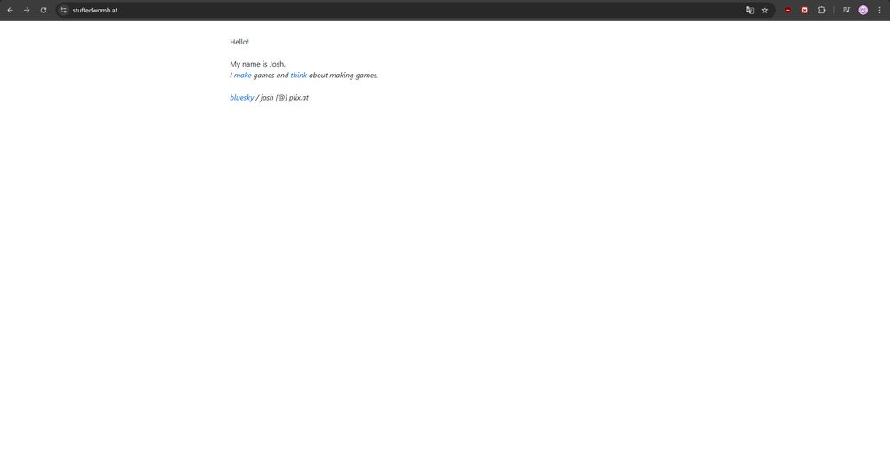Open the "make" link
Image resolution: width=890 pixels, height=459 pixels.
tap(242, 76)
